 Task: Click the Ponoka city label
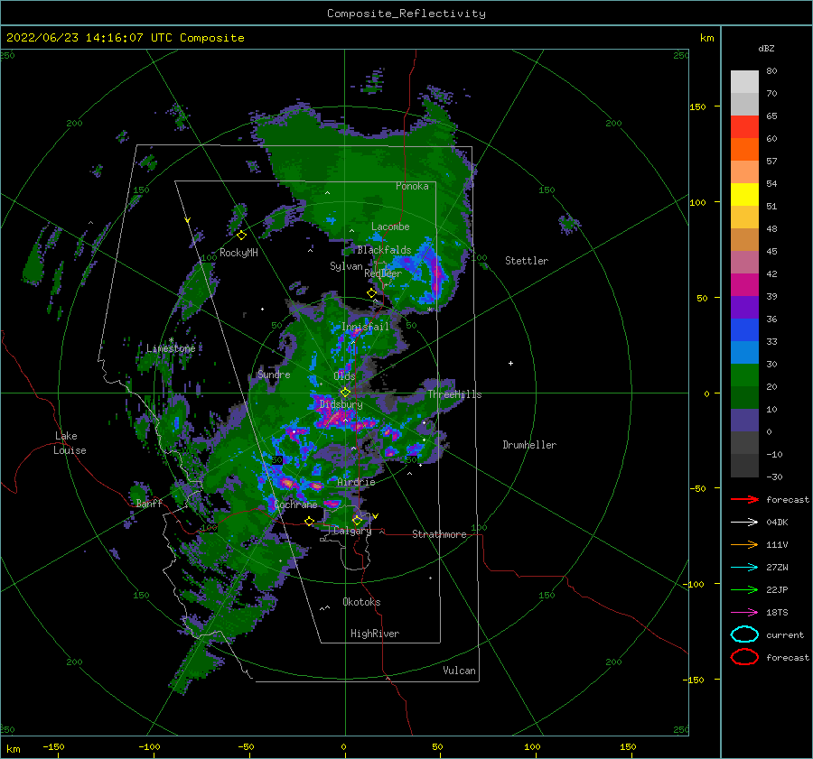[x=412, y=186]
